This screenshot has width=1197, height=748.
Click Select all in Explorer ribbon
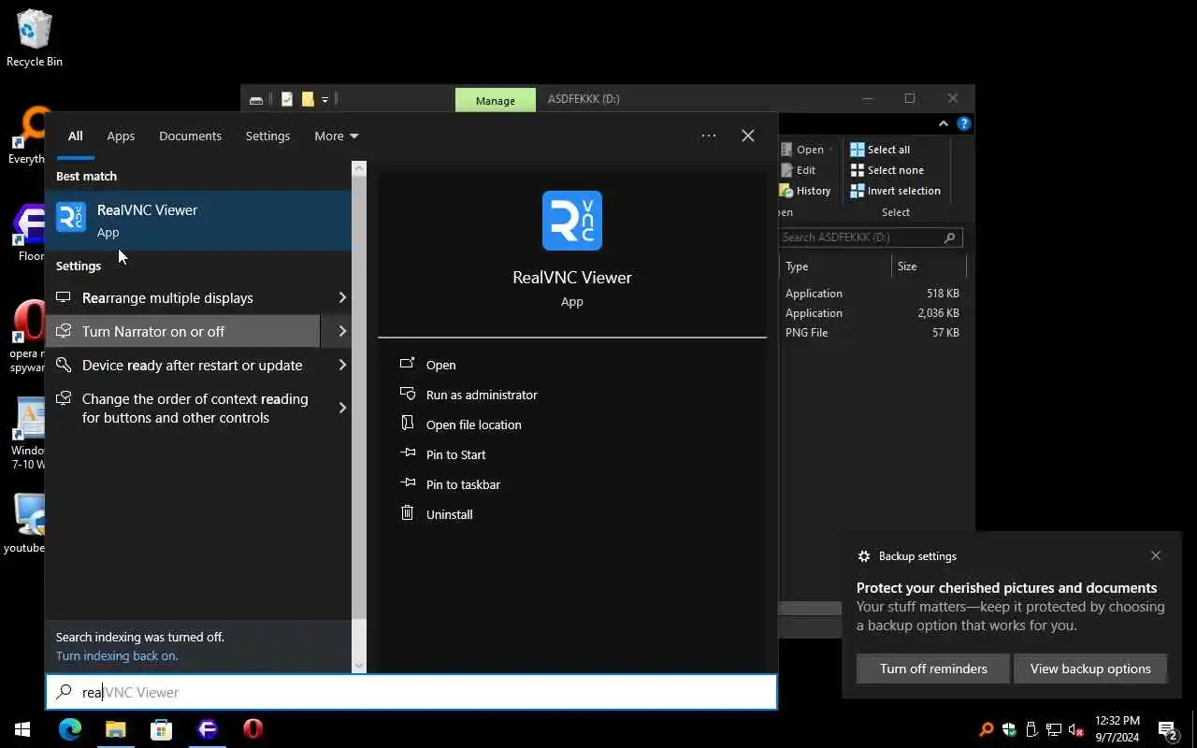(880, 150)
